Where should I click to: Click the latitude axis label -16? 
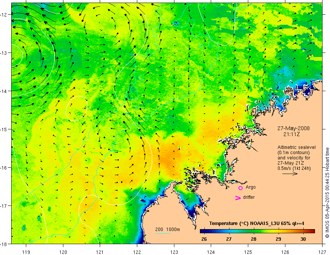pos(4,168)
